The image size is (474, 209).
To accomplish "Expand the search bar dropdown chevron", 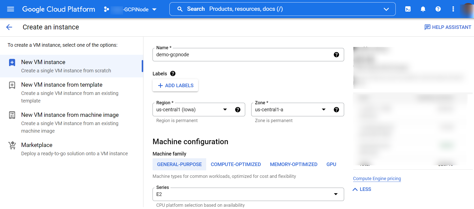I will (386, 9).
